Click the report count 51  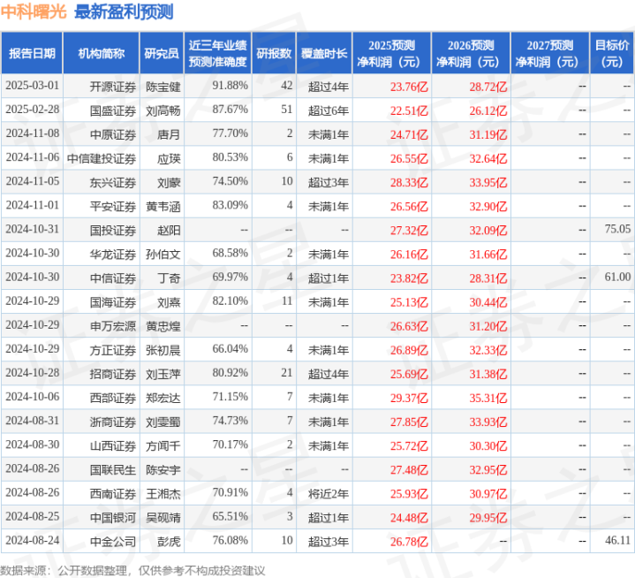click(287, 110)
